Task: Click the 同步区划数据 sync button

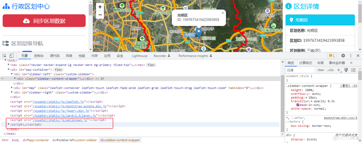Action: (x=44, y=21)
